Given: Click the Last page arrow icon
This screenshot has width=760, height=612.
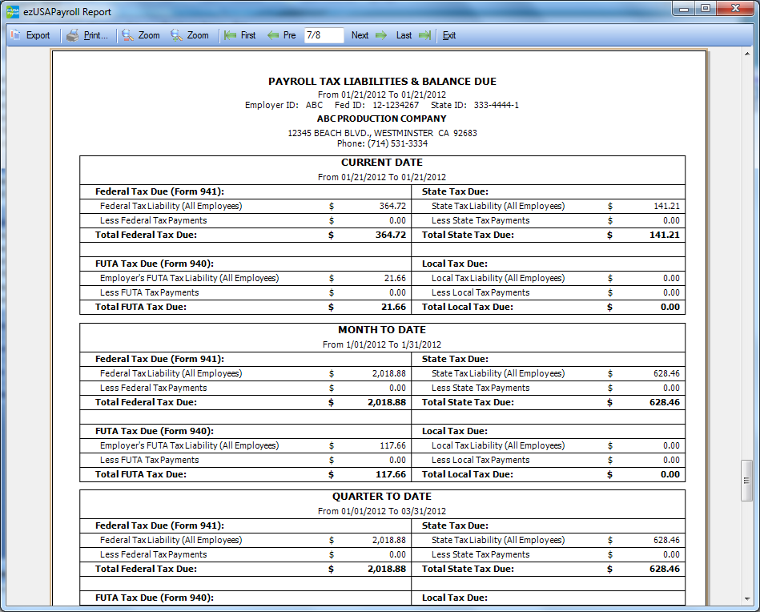Looking at the screenshot, I should click(424, 35).
